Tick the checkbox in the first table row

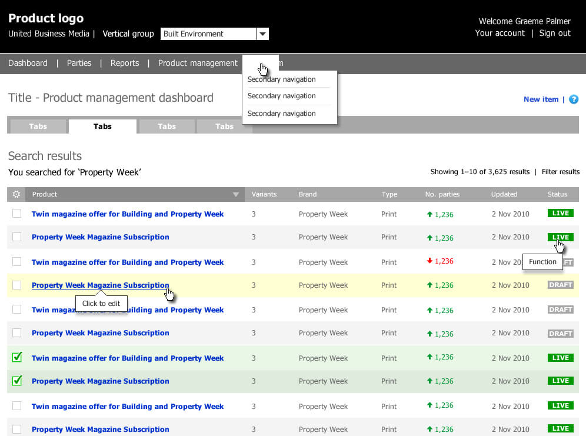click(17, 213)
